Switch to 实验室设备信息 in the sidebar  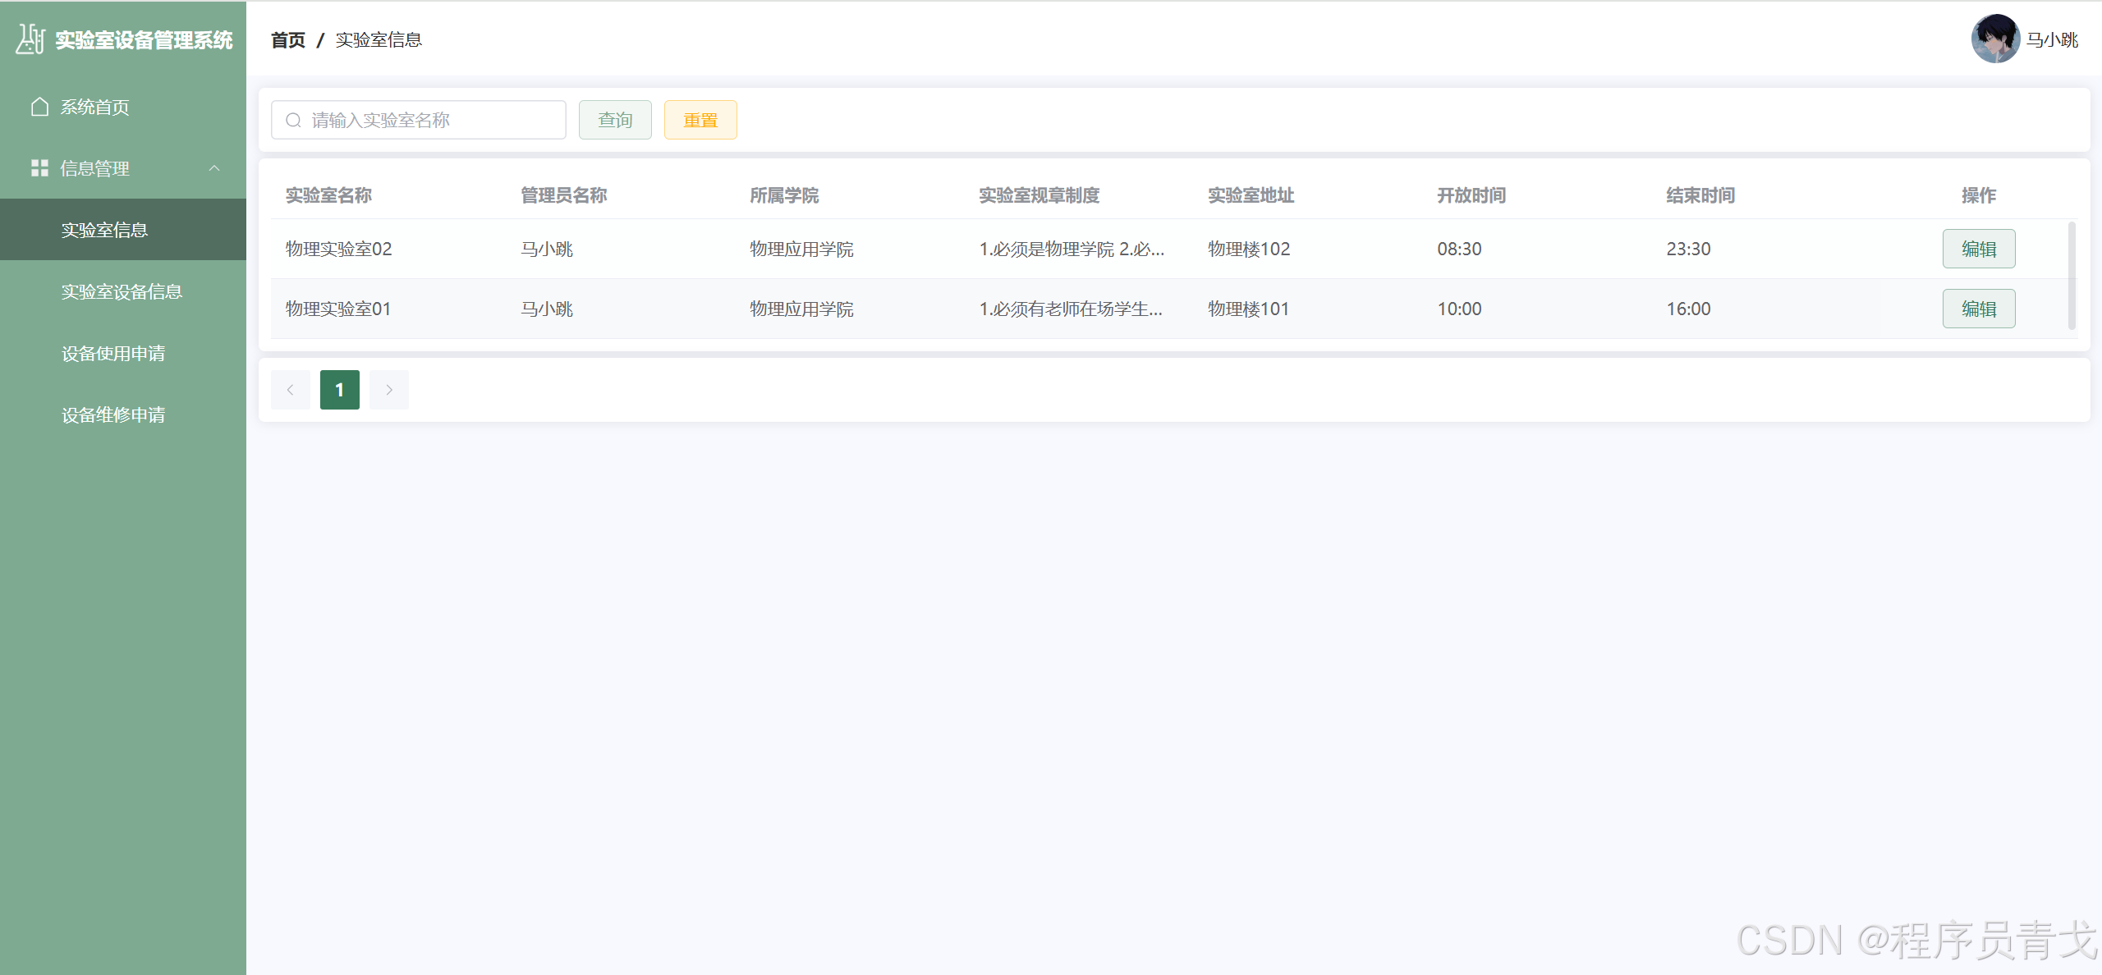[122, 291]
